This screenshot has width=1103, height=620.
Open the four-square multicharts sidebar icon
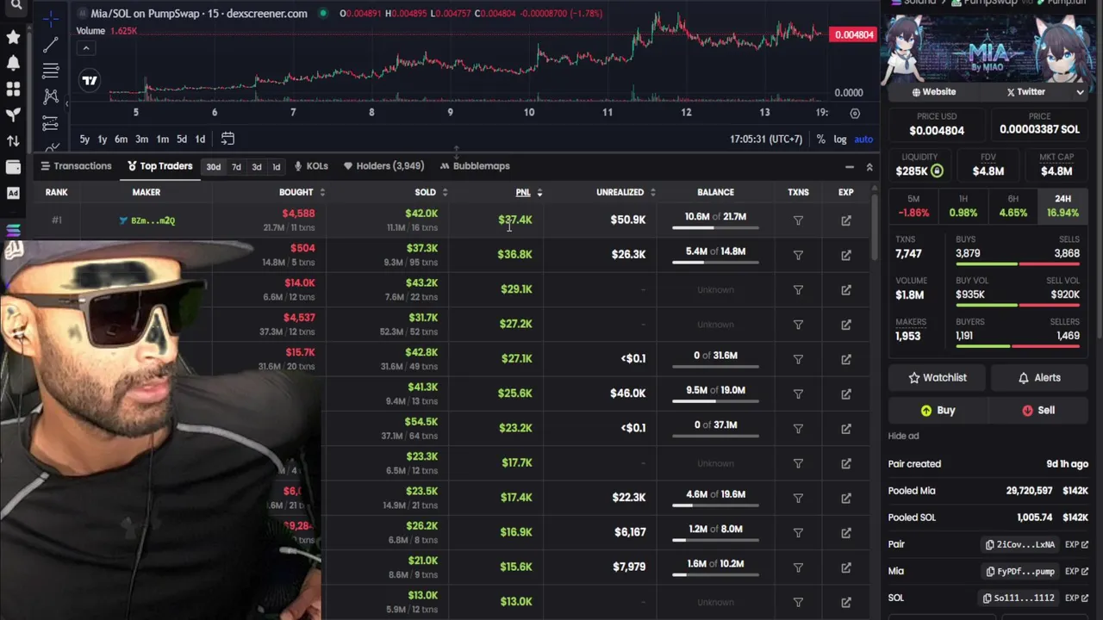(x=13, y=89)
